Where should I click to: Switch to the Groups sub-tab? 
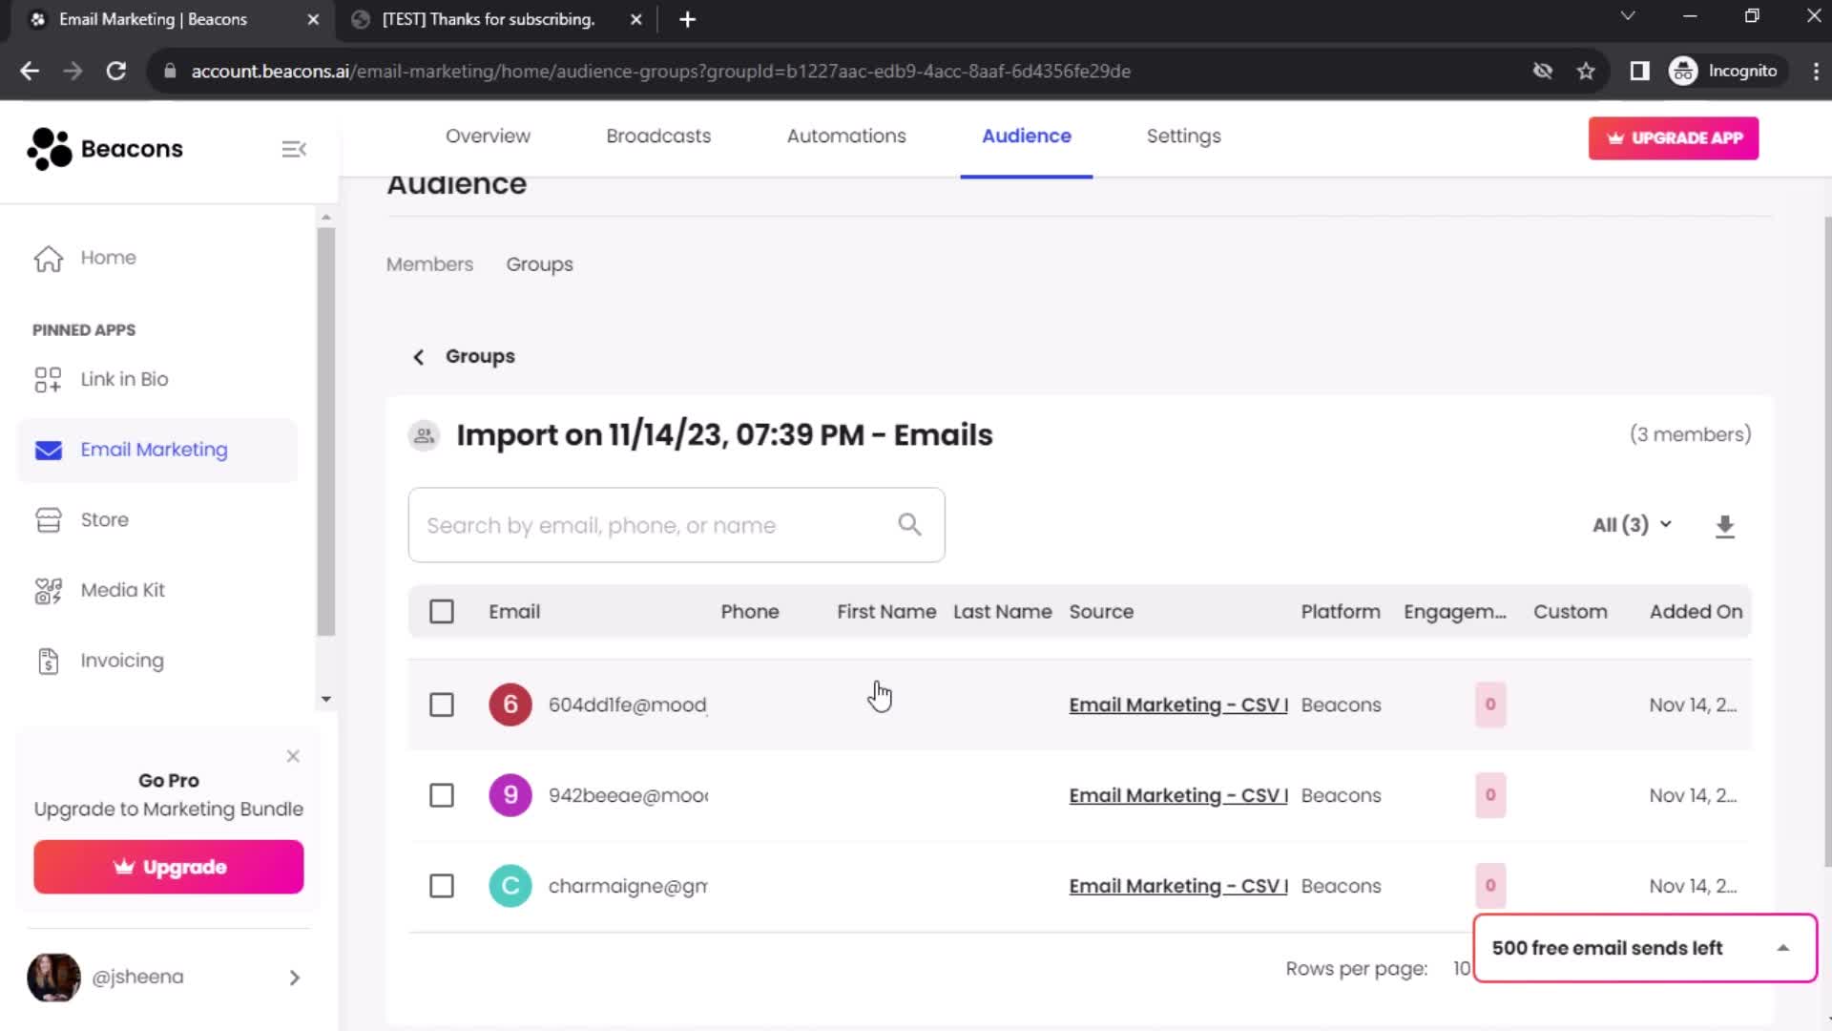click(x=539, y=264)
